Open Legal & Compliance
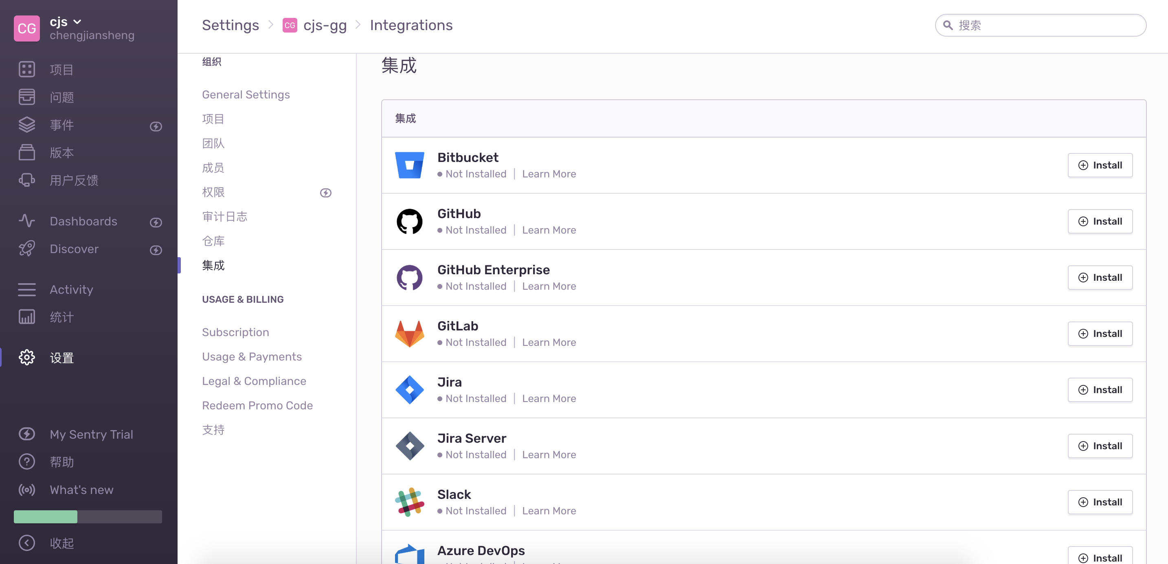Screen dimensions: 1168x564 [x=254, y=381]
